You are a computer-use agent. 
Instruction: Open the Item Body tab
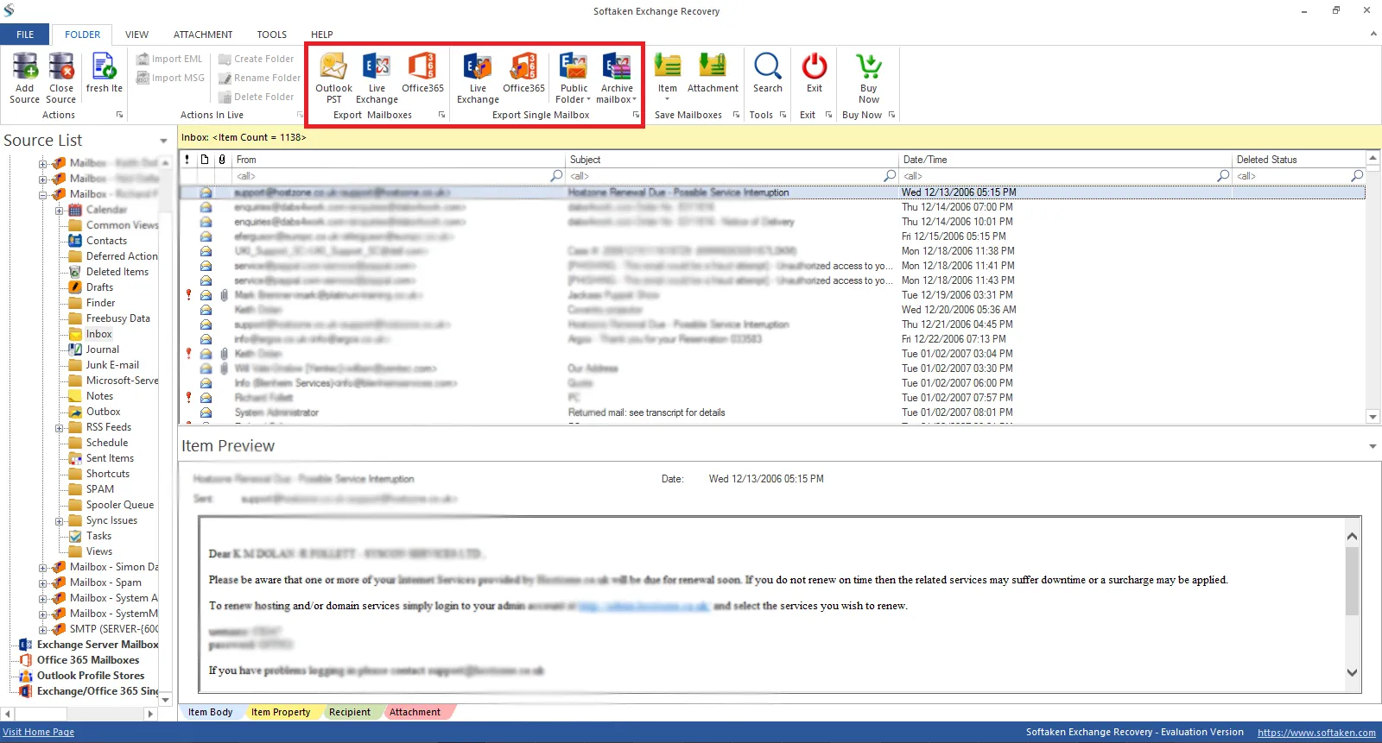pyautogui.click(x=210, y=712)
